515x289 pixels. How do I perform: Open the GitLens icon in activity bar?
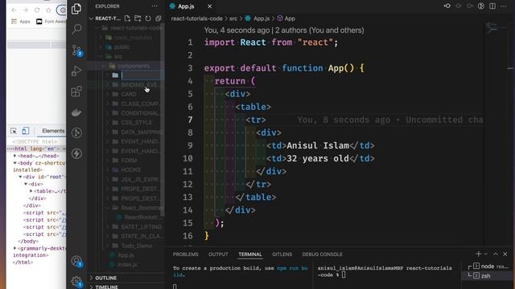pos(76,132)
